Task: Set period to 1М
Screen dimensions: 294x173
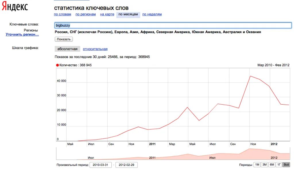Action: click(x=257, y=165)
